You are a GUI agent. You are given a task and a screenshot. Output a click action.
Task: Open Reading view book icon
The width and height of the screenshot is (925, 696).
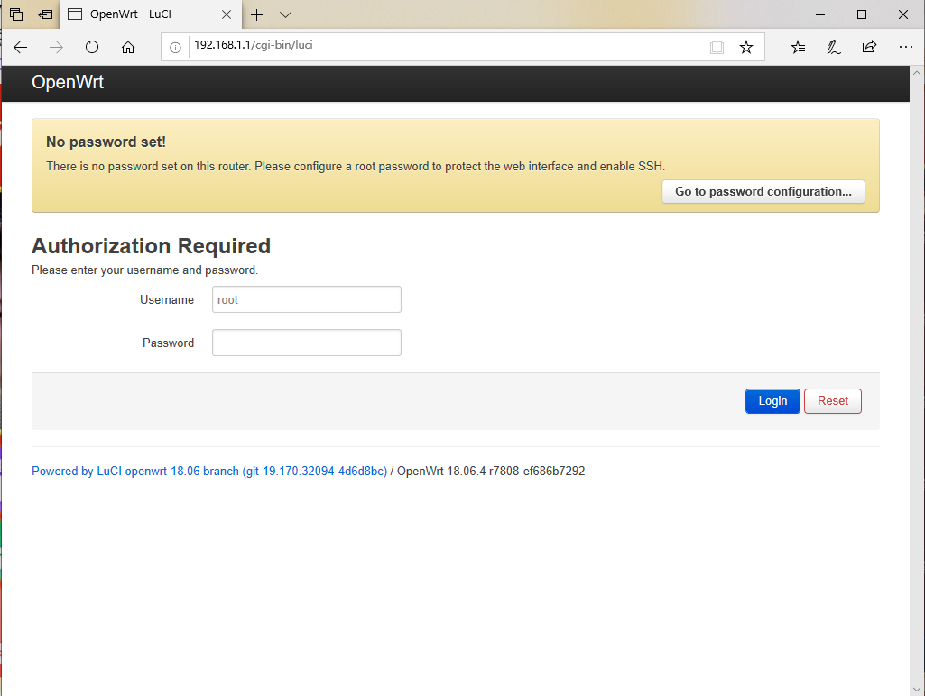pos(717,48)
